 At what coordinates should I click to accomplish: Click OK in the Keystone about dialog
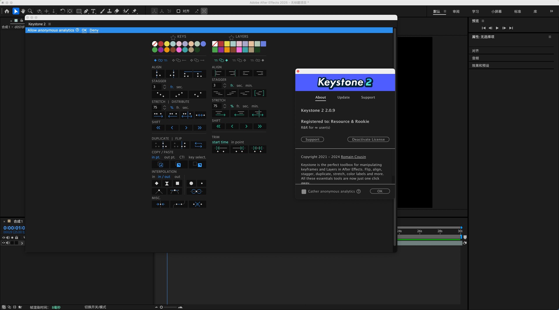pyautogui.click(x=380, y=191)
